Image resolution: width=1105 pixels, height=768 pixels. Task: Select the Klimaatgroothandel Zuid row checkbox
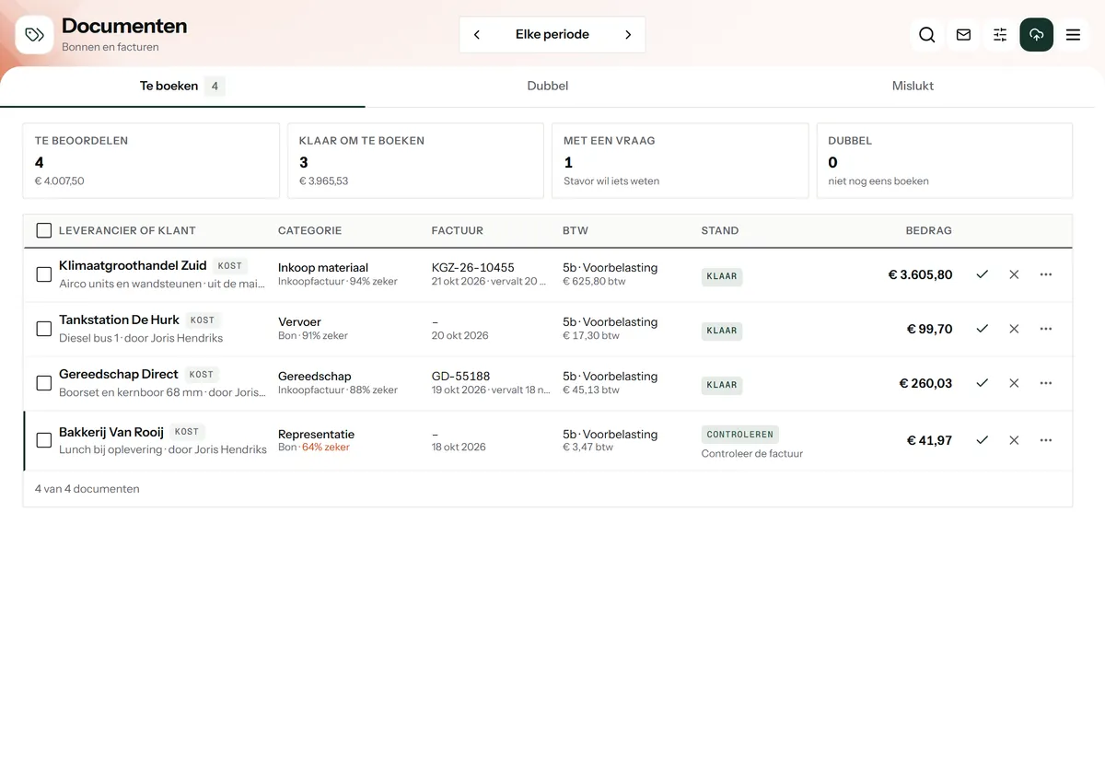point(43,274)
